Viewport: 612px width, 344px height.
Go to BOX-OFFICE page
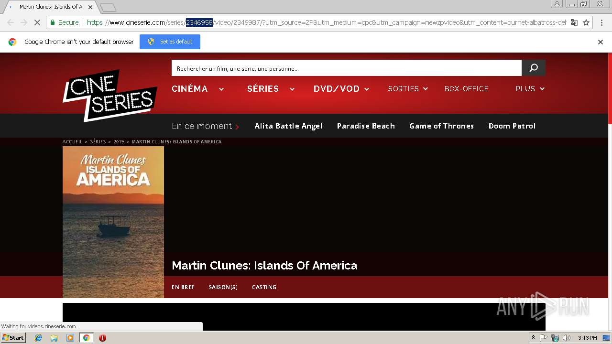(466, 89)
